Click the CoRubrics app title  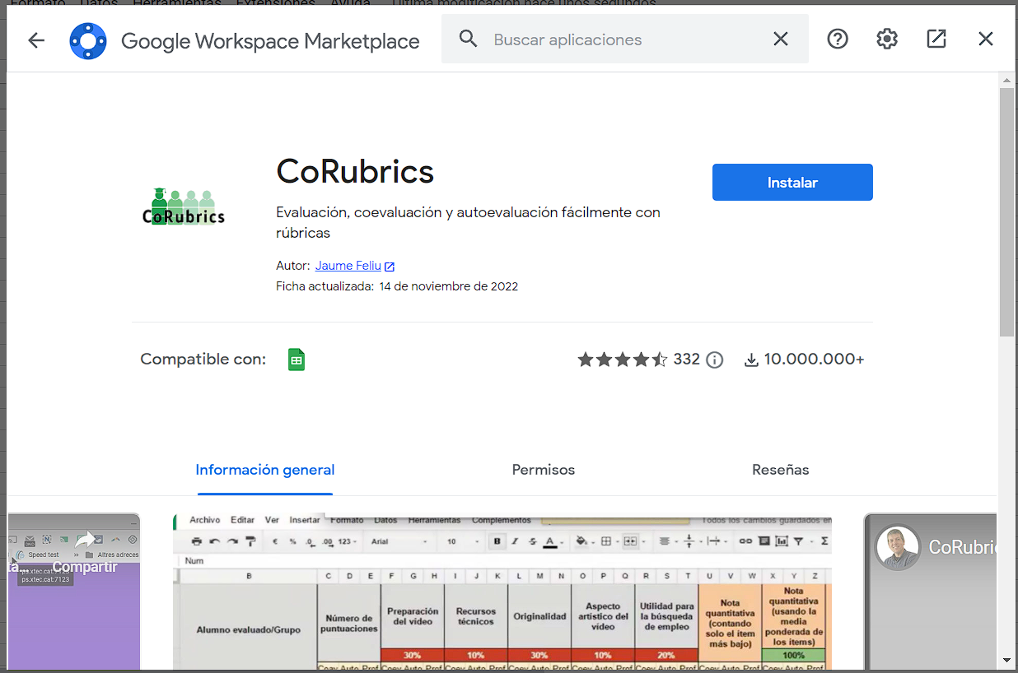355,171
